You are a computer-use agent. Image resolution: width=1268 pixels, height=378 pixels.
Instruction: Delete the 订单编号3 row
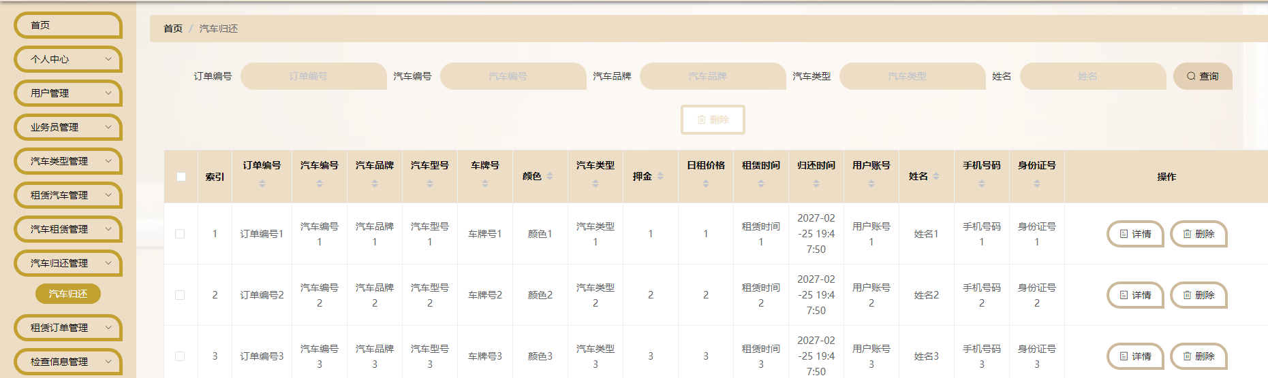(1199, 356)
